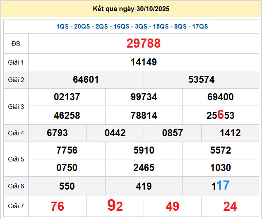
Task: Click the number 25653 with red digit
Action: (x=220, y=116)
